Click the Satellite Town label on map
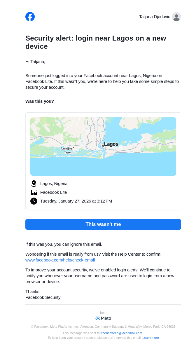The height and width of the screenshot is (354, 182). (x=67, y=151)
